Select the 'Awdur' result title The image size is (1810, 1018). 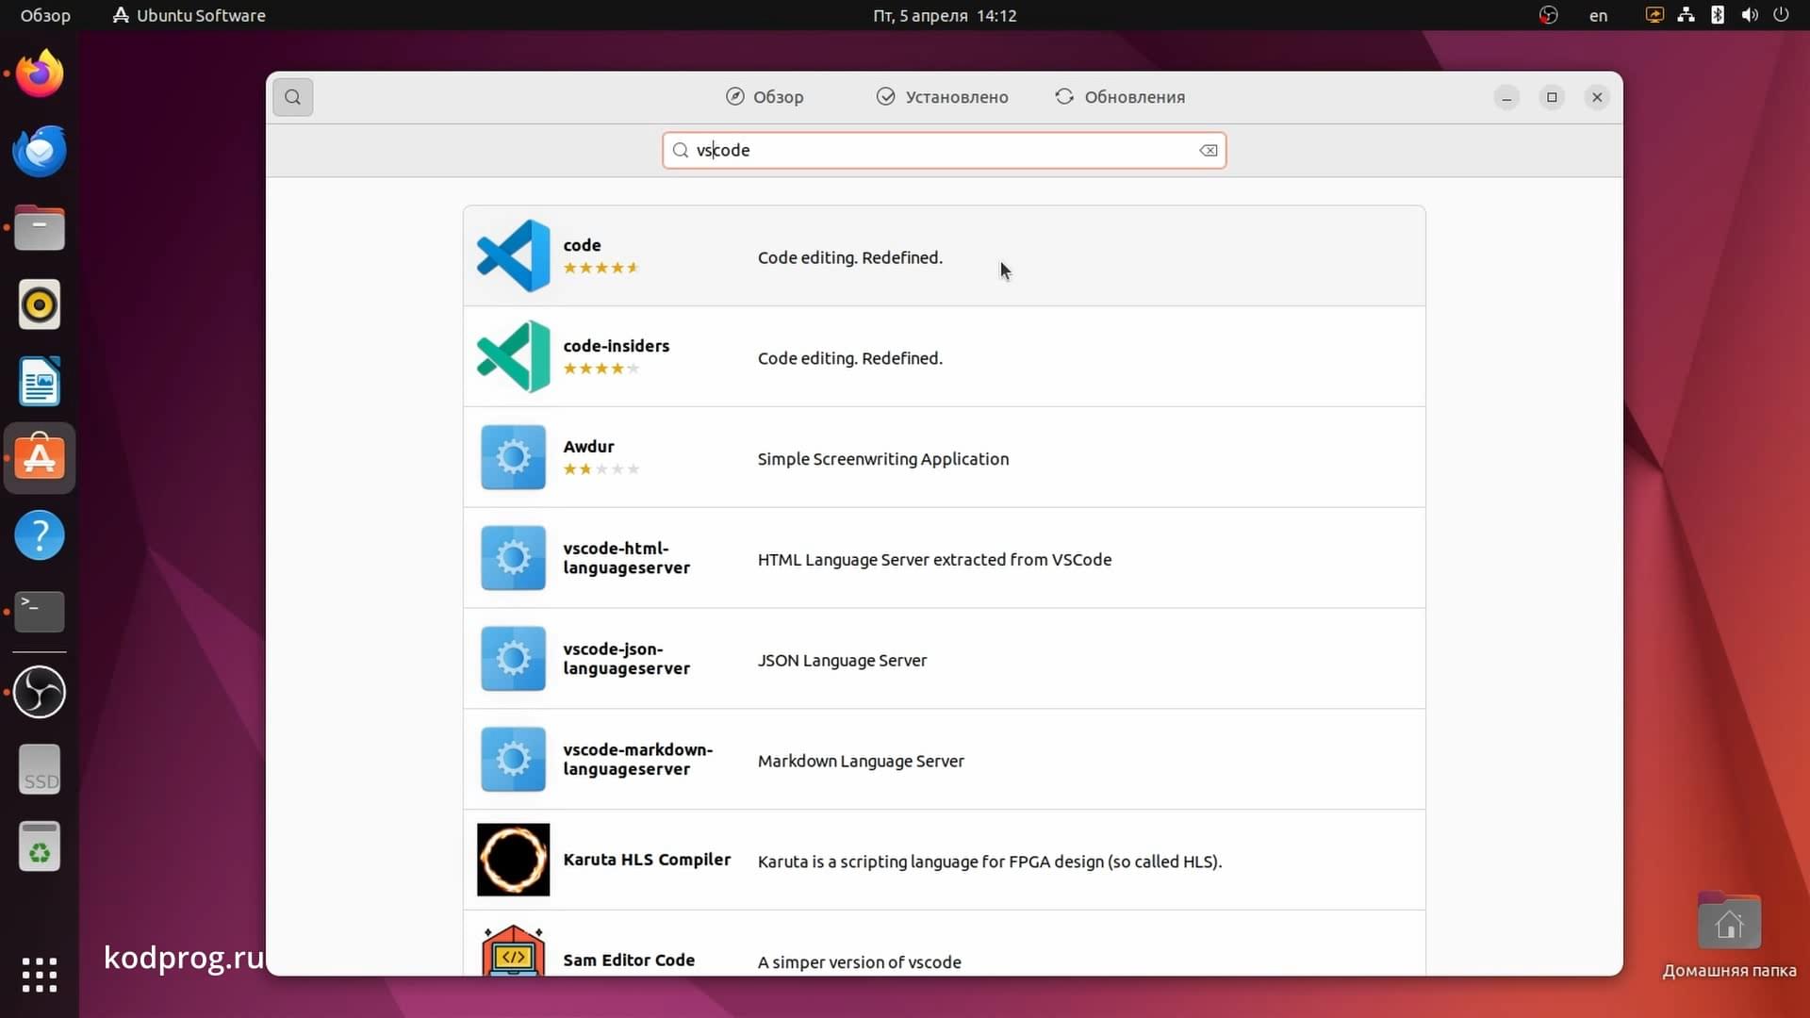click(588, 447)
